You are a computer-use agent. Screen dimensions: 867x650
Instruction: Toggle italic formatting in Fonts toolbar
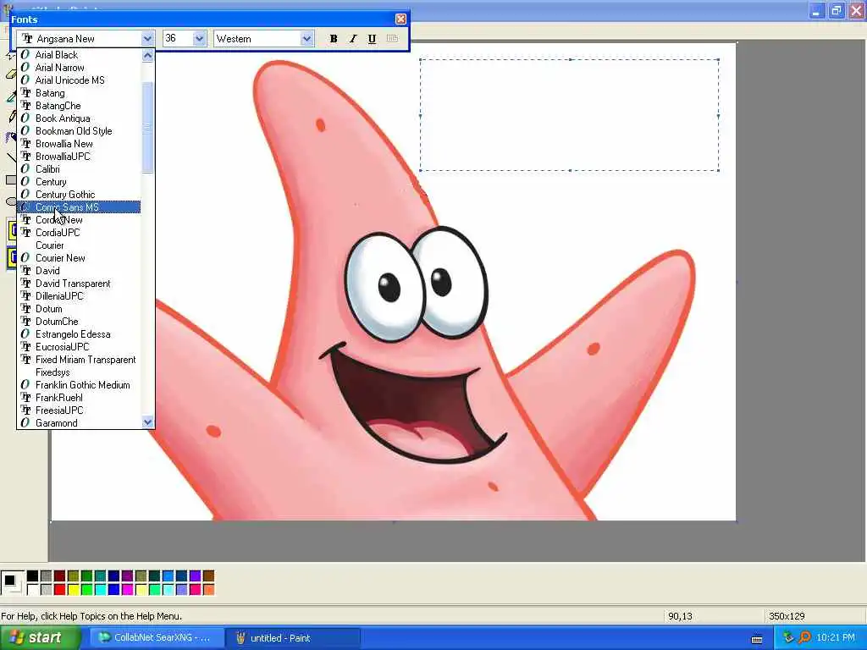point(353,39)
